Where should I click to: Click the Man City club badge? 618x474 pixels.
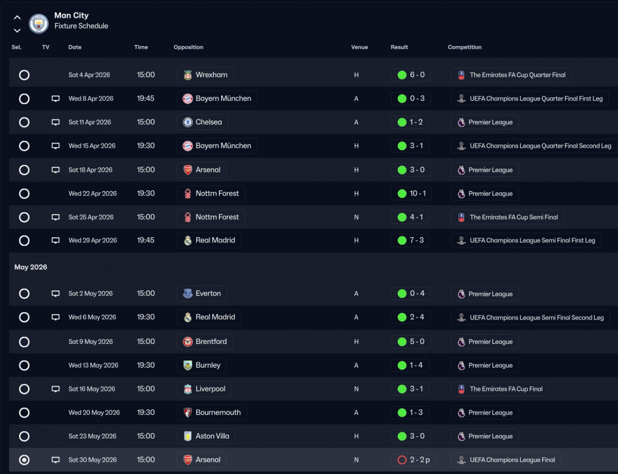39,23
